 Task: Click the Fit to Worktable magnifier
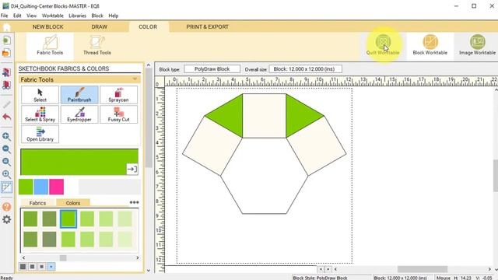tap(7, 174)
